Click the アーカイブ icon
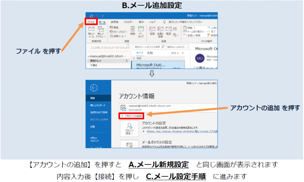The image size is (304, 182). coord(141,31)
